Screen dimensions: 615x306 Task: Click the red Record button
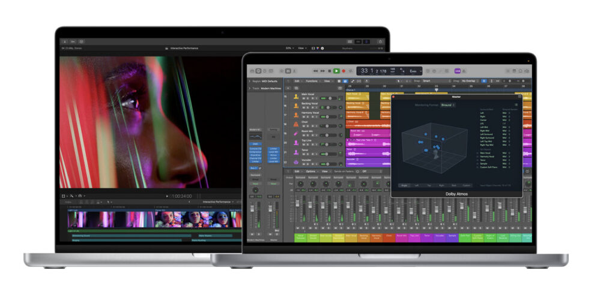(344, 71)
